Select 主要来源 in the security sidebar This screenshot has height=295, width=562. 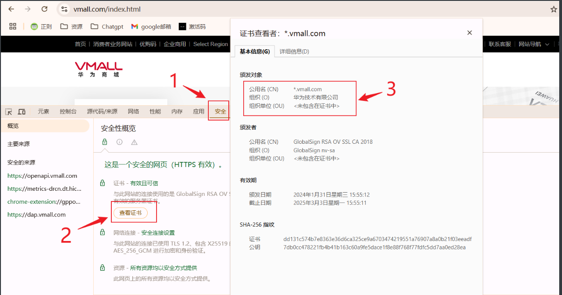tap(19, 144)
